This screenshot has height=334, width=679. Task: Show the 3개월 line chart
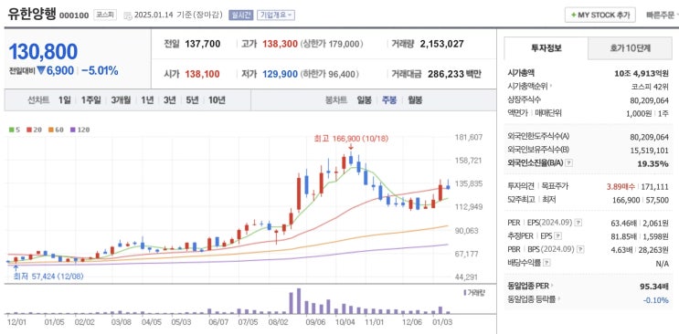pos(121,100)
